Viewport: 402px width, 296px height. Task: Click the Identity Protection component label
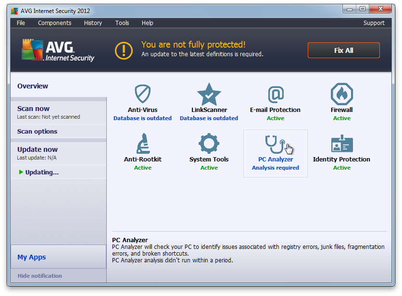[x=341, y=159]
